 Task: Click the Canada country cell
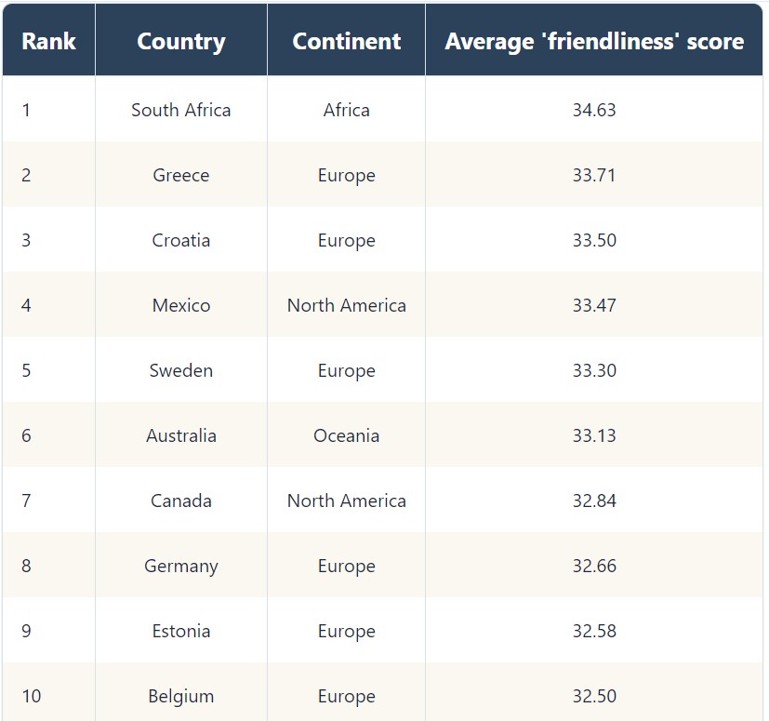click(181, 501)
